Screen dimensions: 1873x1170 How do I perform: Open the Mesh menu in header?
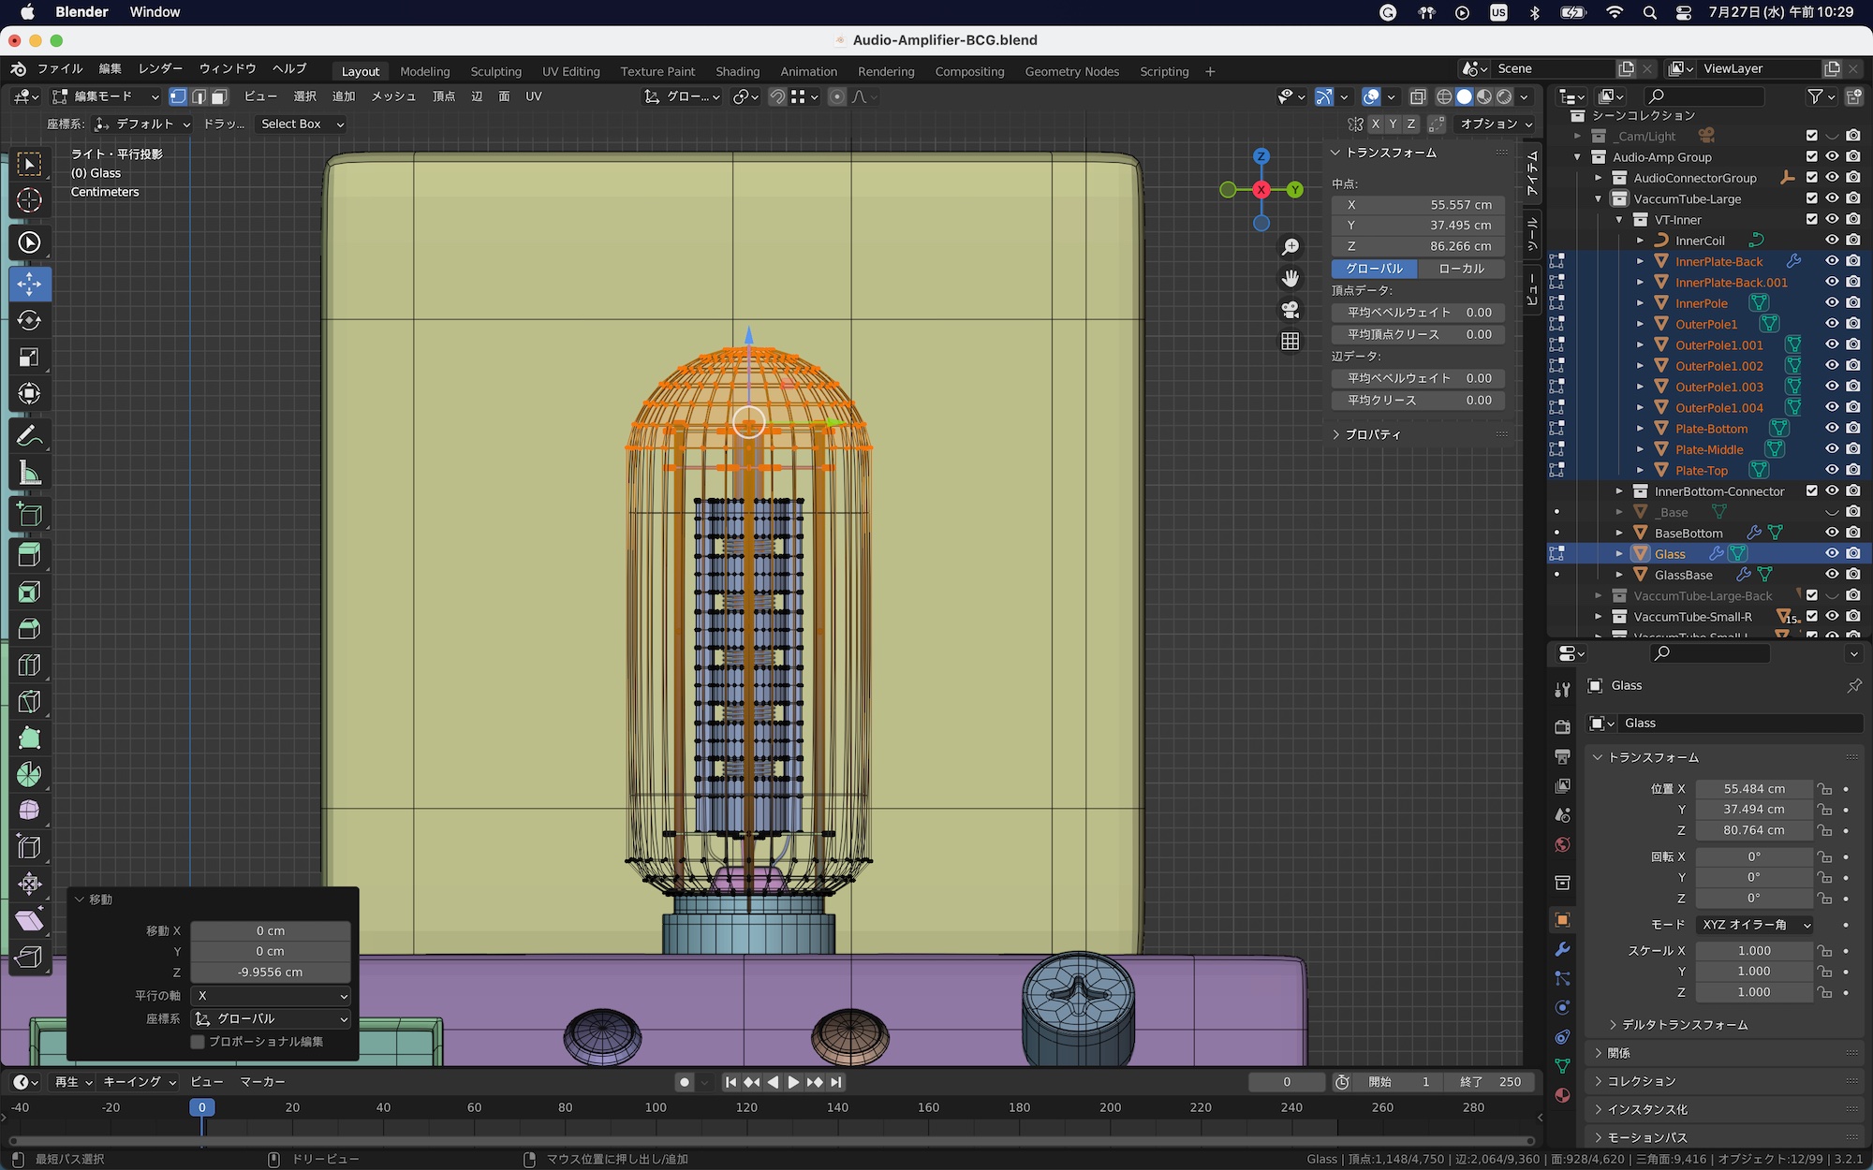pos(393,96)
